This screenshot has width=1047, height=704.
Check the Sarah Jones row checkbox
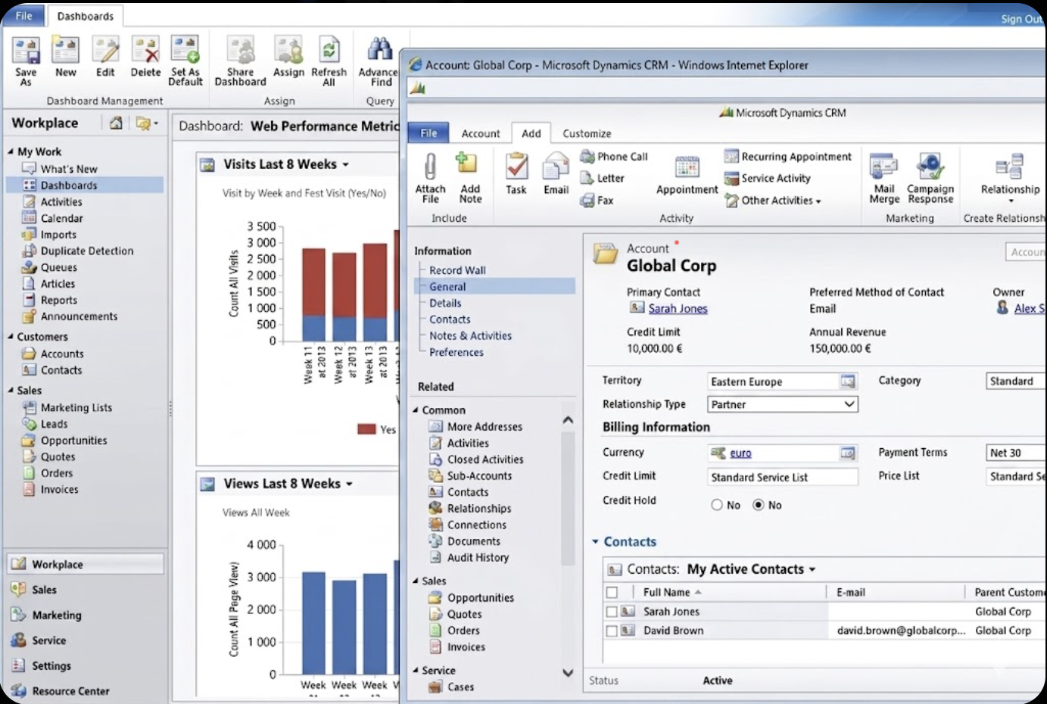coord(612,612)
